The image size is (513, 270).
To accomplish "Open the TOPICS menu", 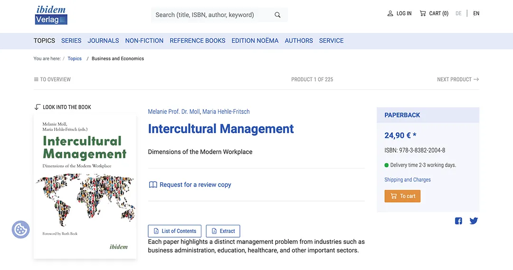I will coord(44,40).
